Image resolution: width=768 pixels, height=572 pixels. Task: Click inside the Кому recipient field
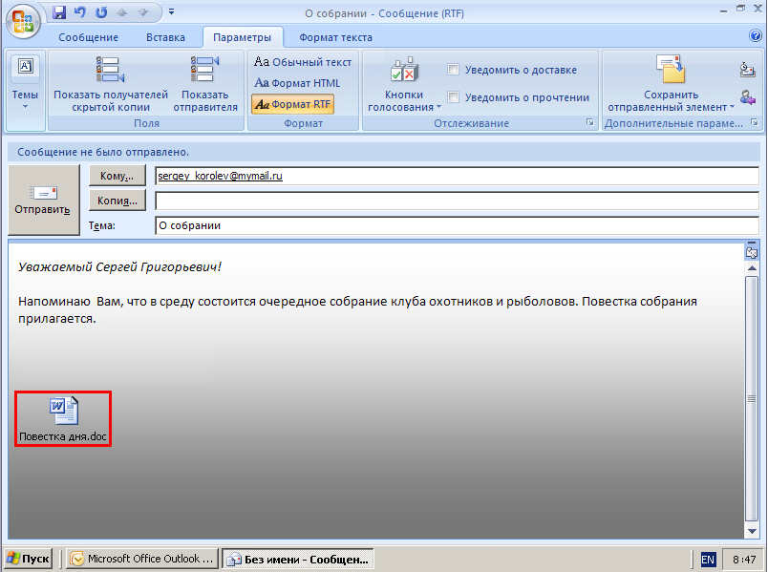[457, 176]
